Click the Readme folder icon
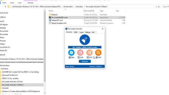Screen dimensions: 169x95 click(x=50, y=15)
